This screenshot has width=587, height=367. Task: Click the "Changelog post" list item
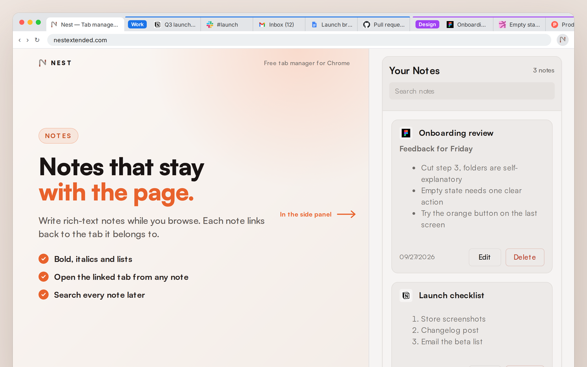pyautogui.click(x=450, y=330)
